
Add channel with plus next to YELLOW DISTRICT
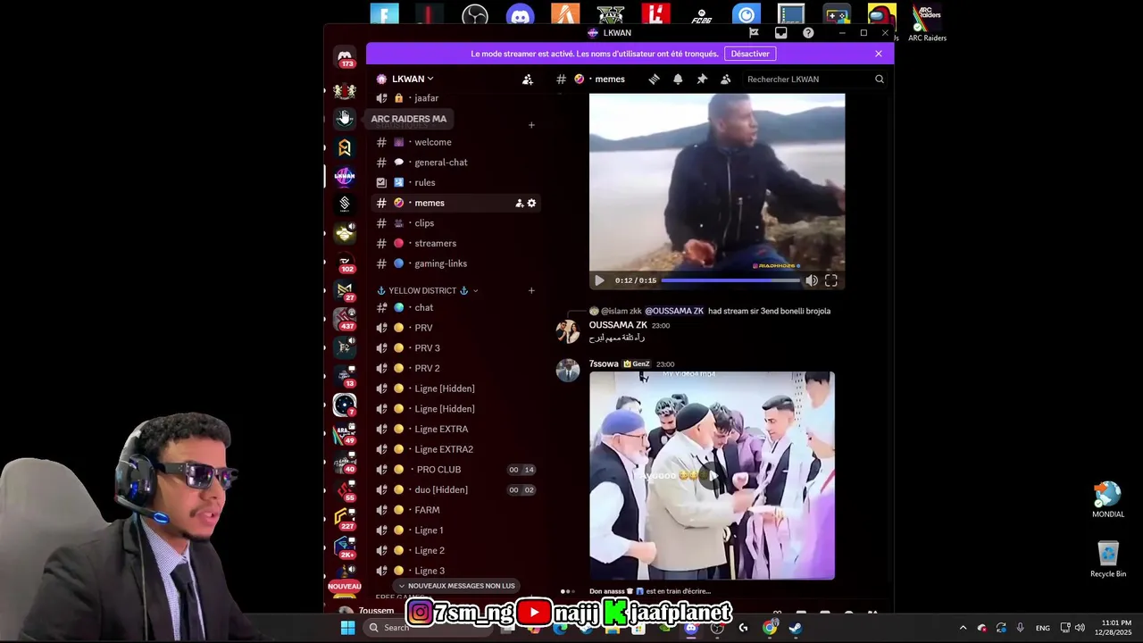click(531, 291)
